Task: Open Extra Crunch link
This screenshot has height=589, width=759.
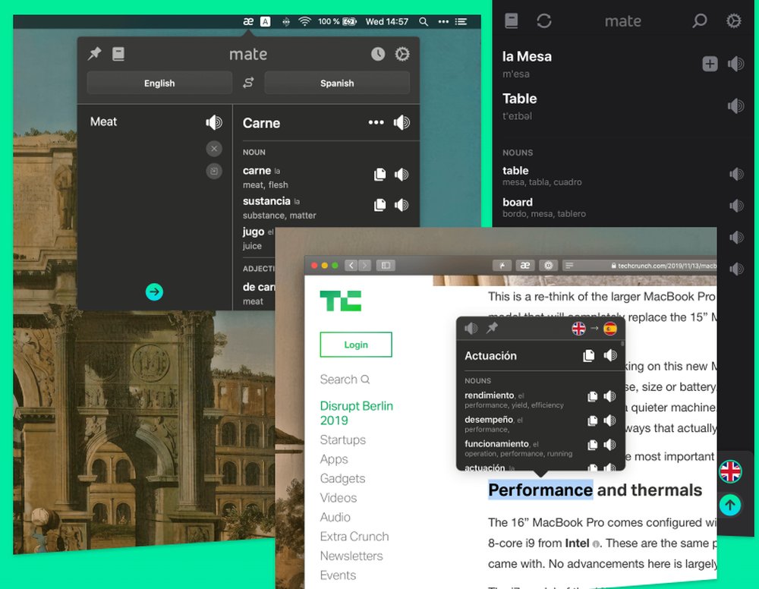Action: (x=354, y=536)
